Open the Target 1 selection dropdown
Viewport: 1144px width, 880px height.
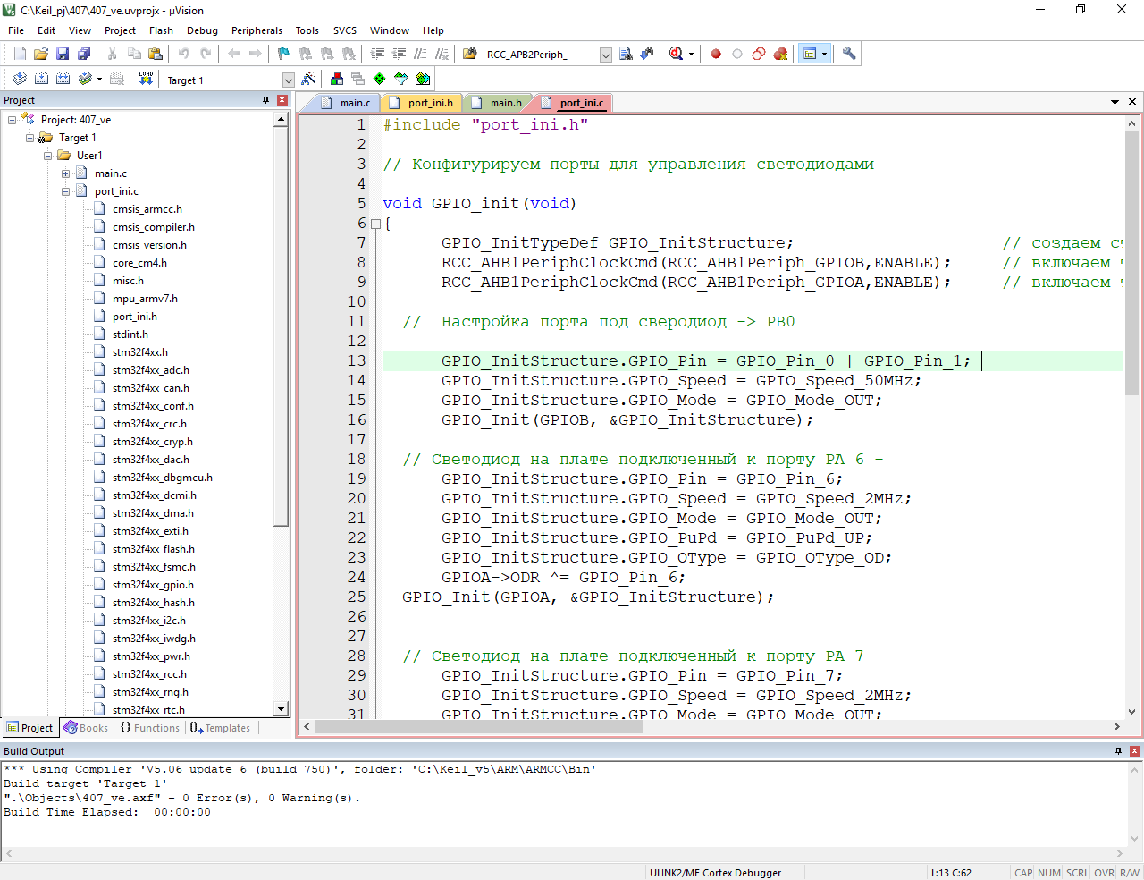tap(288, 80)
